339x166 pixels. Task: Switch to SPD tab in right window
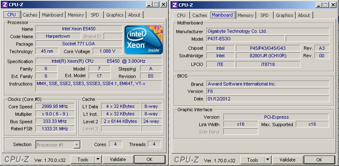point(264,15)
